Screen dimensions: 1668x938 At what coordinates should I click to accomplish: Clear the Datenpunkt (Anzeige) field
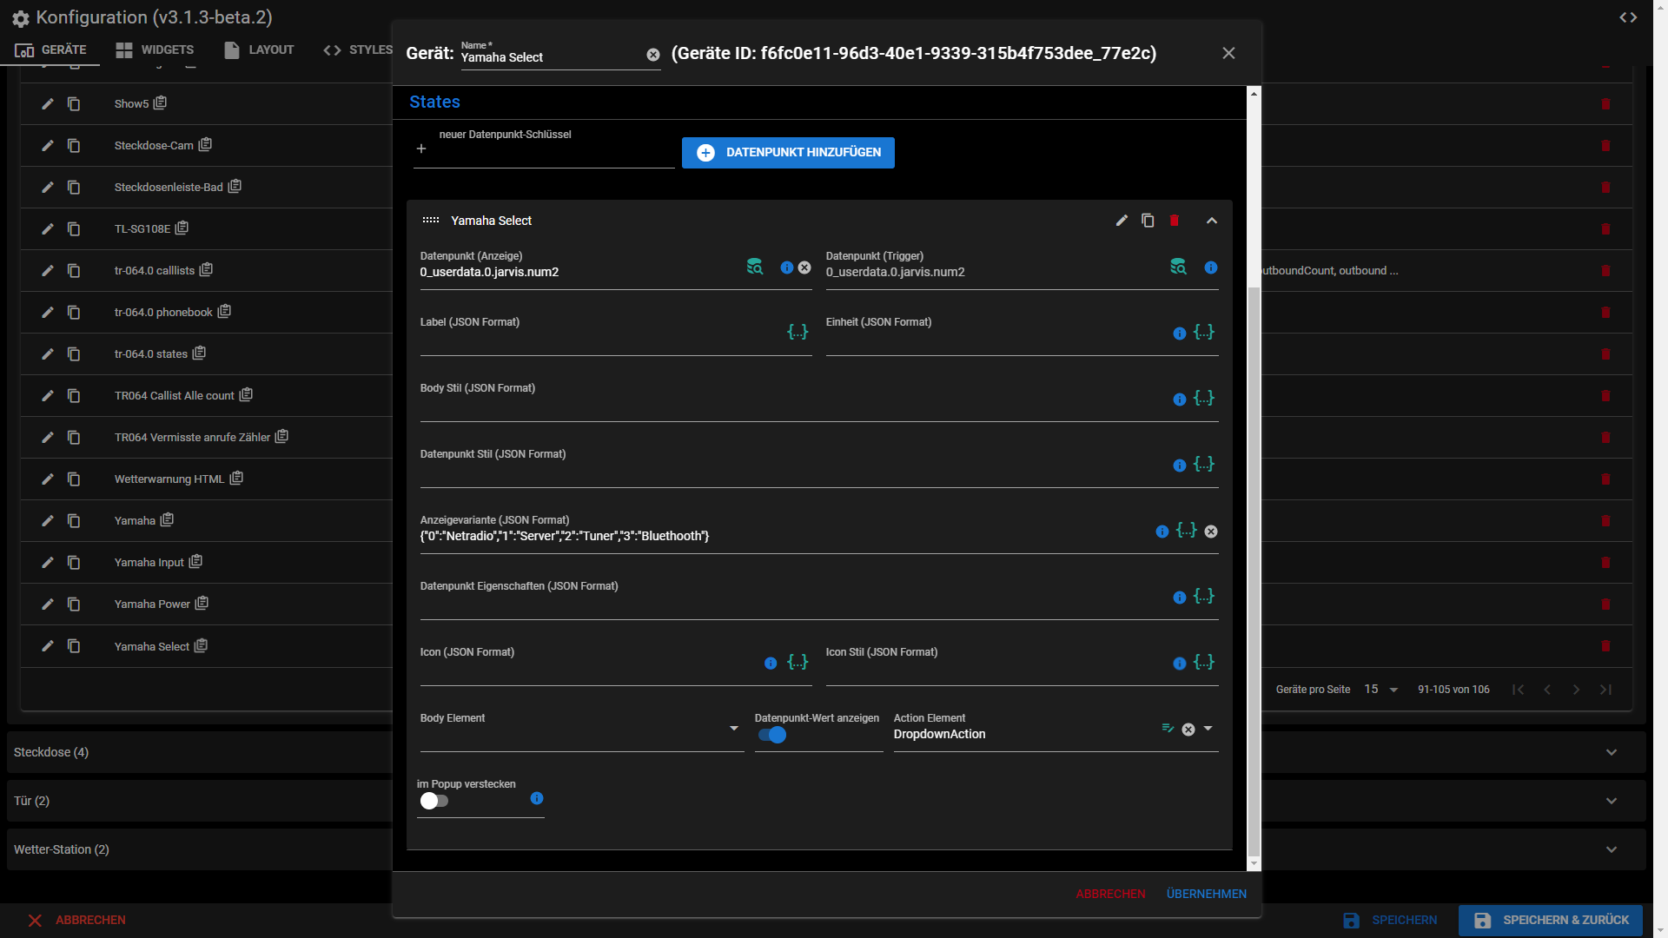pyautogui.click(x=804, y=268)
